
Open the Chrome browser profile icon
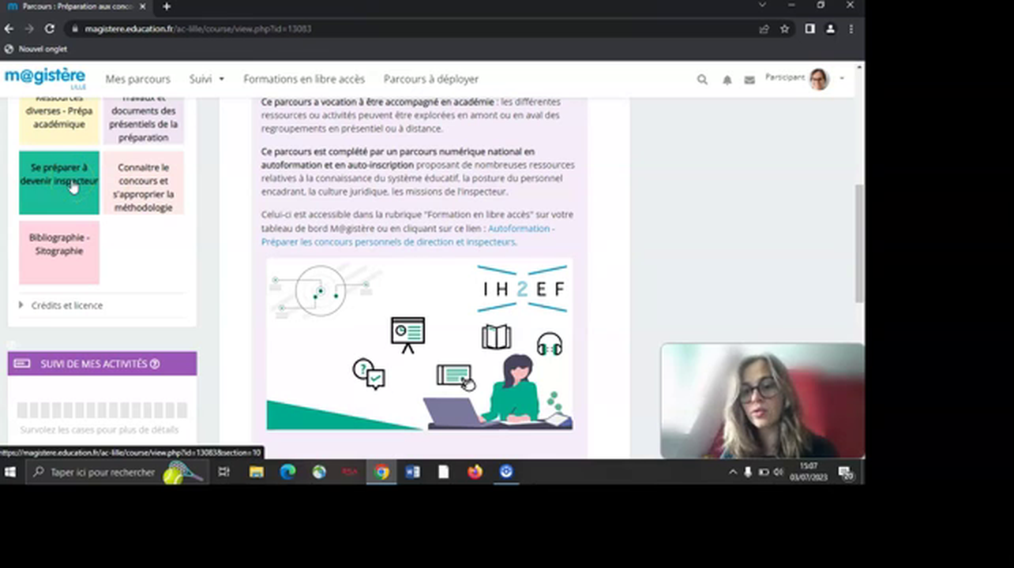point(830,28)
